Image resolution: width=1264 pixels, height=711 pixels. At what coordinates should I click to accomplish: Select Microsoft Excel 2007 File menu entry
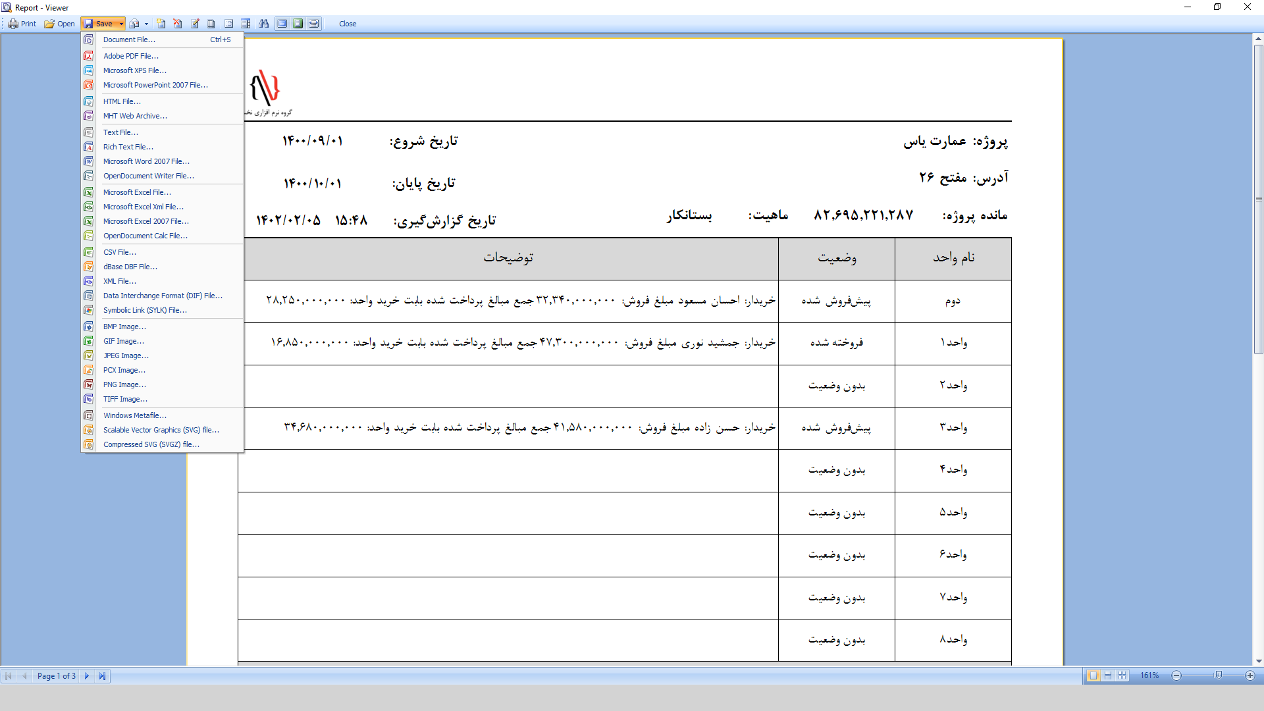(145, 221)
